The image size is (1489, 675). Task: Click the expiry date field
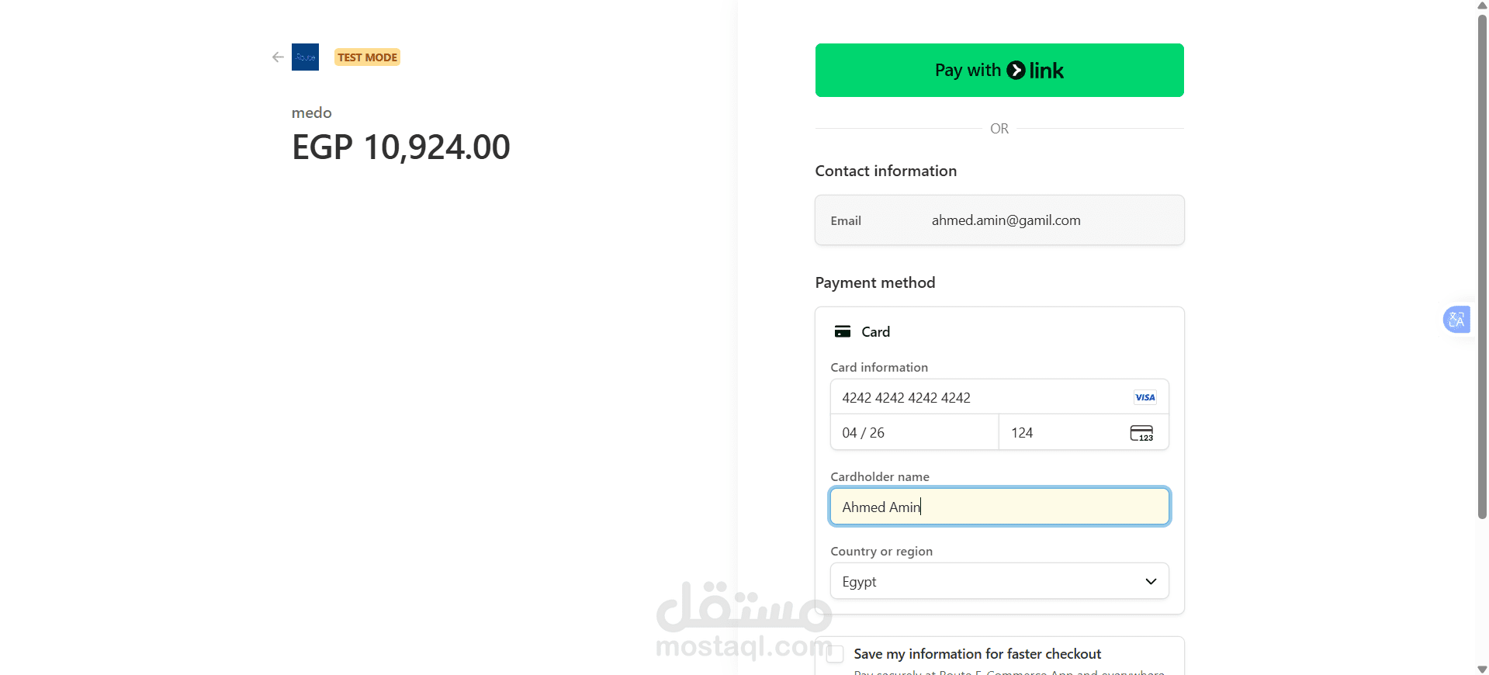[913, 433]
